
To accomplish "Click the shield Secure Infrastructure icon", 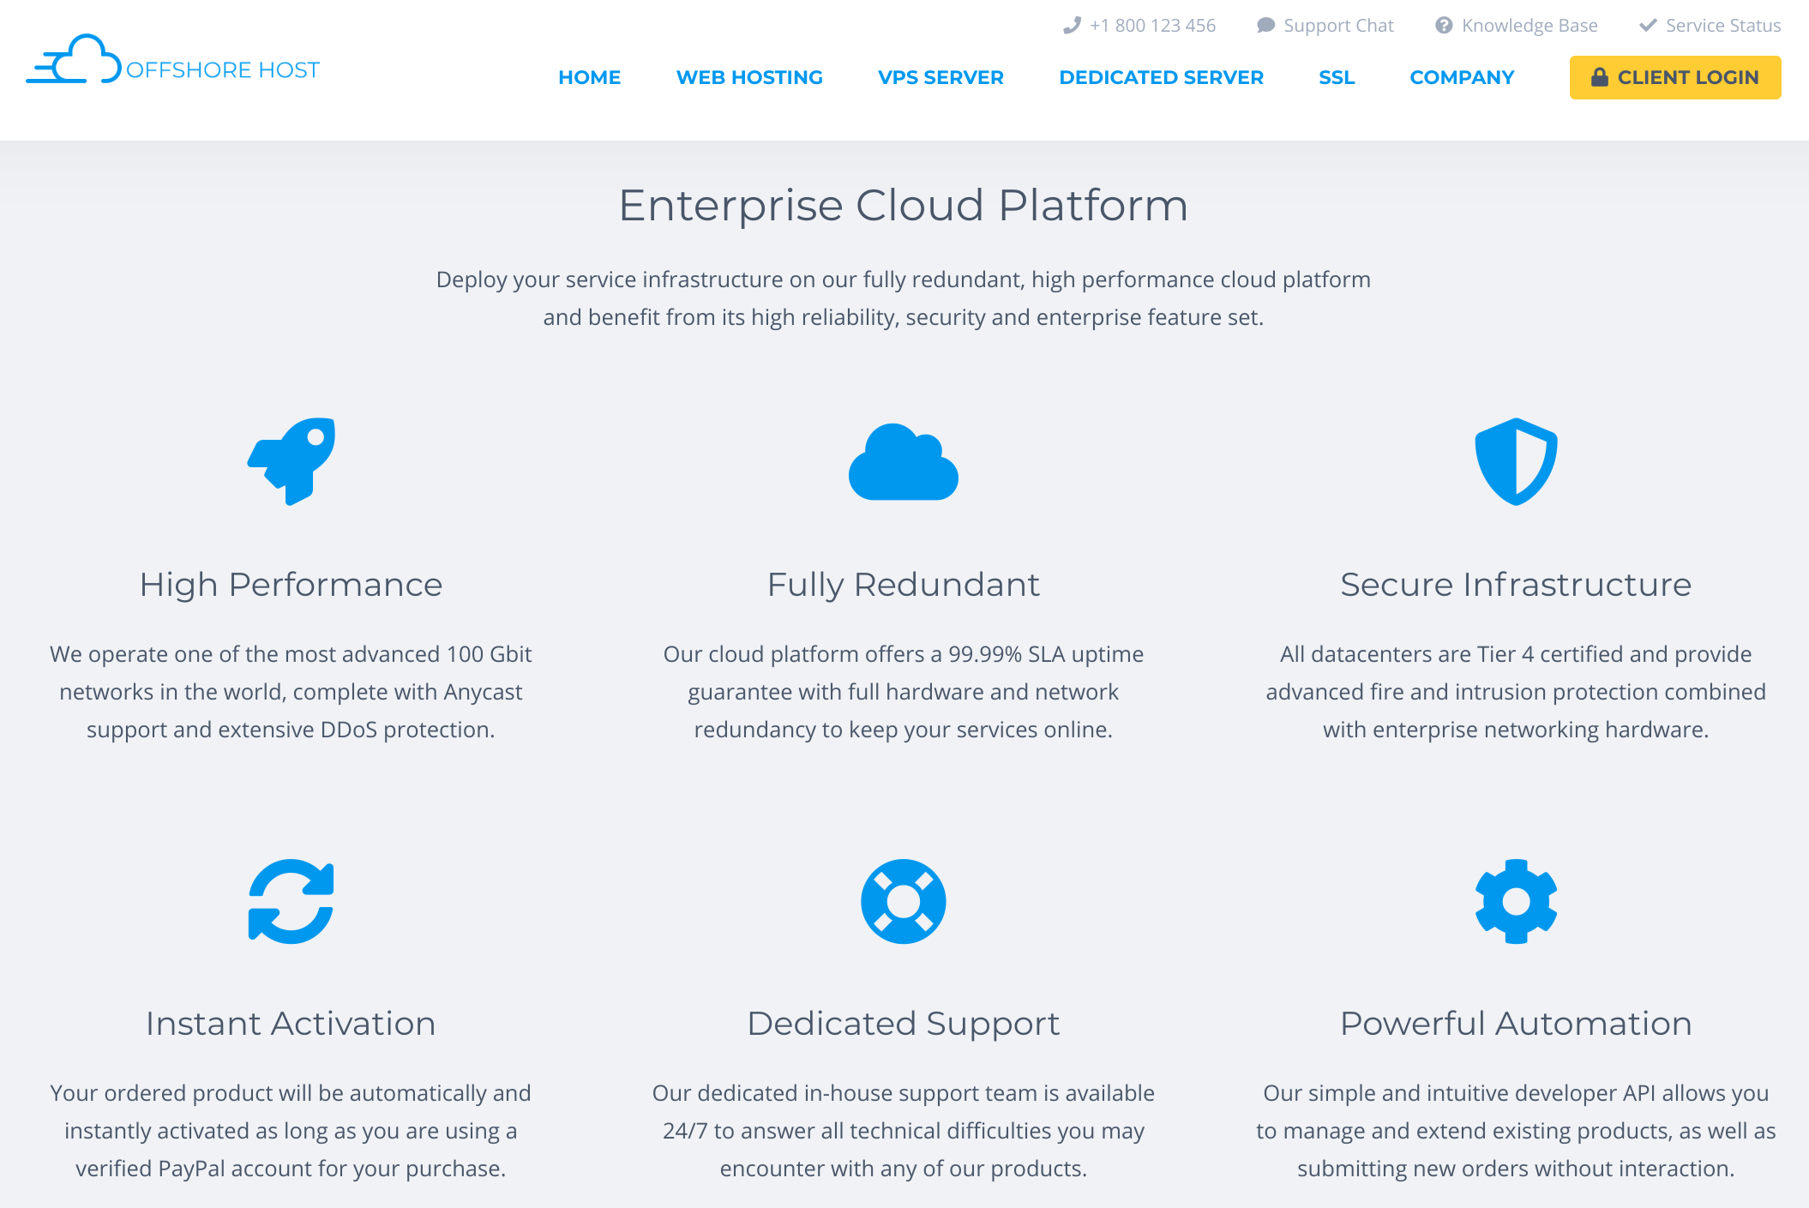I will [1516, 461].
